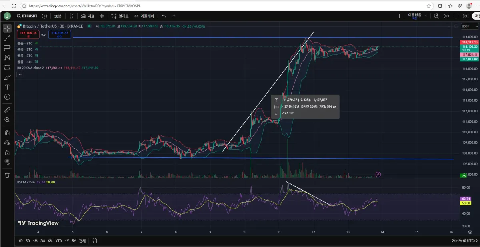Image resolution: width=480 pixels, height=247 pixels.
Task: Open the 30분 interval dropdown
Action: [58, 16]
